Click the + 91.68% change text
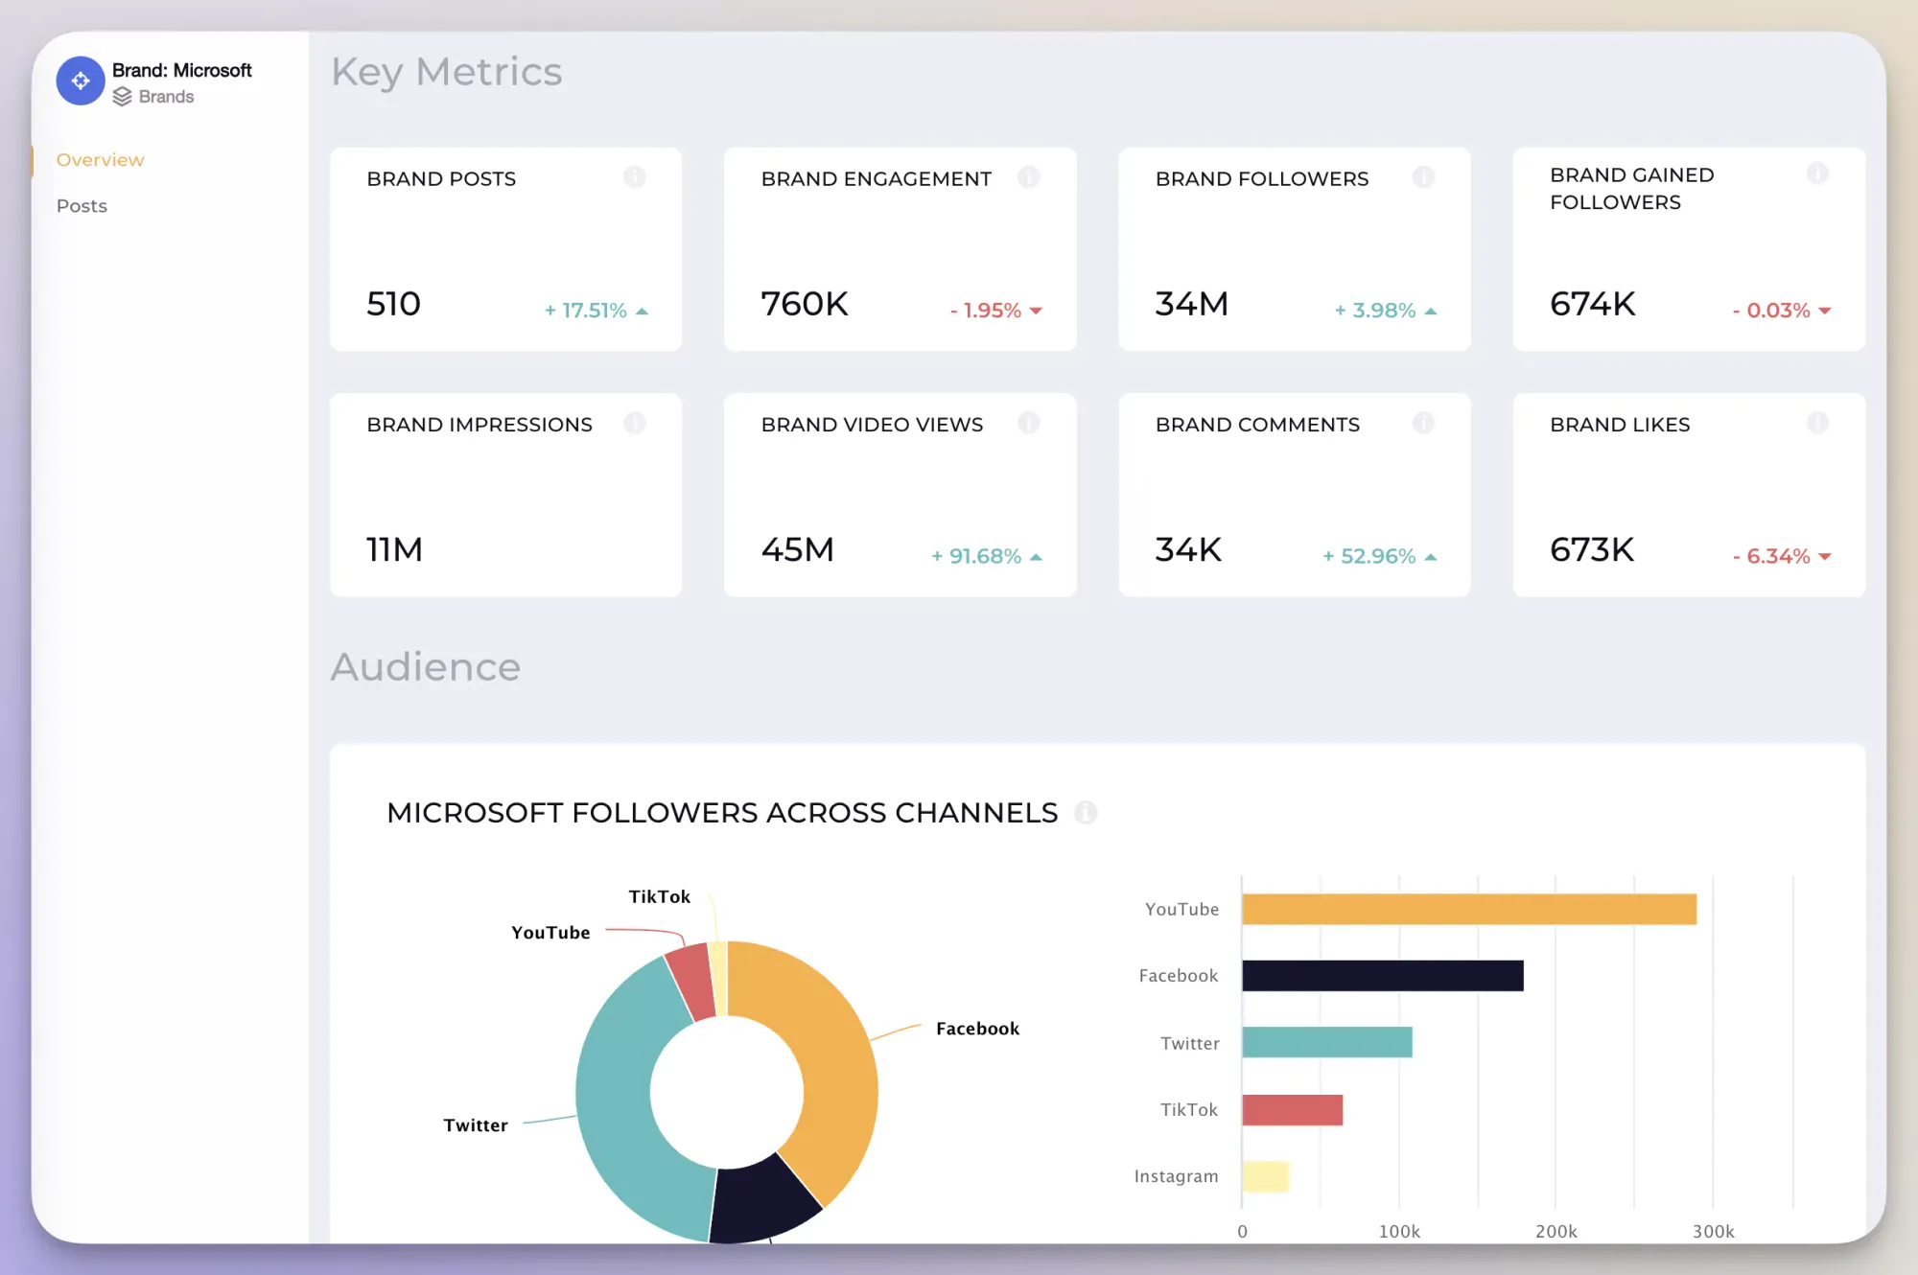Viewport: 1918px width, 1275px height. pos(976,556)
